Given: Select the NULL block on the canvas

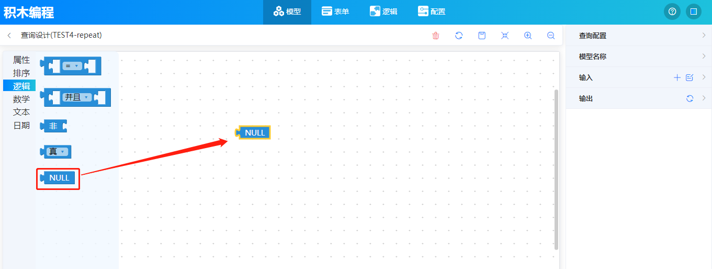Looking at the screenshot, I should 253,132.
